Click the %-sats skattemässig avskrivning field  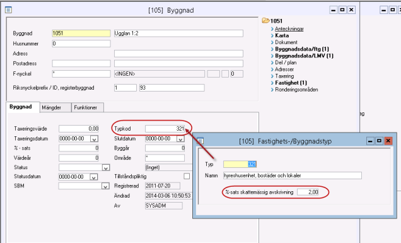point(308,192)
